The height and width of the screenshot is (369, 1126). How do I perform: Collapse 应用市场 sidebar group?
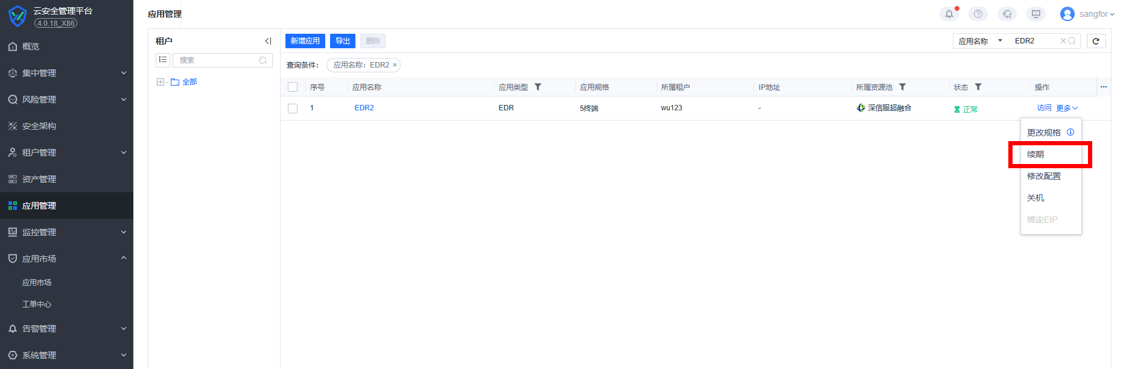pos(66,259)
